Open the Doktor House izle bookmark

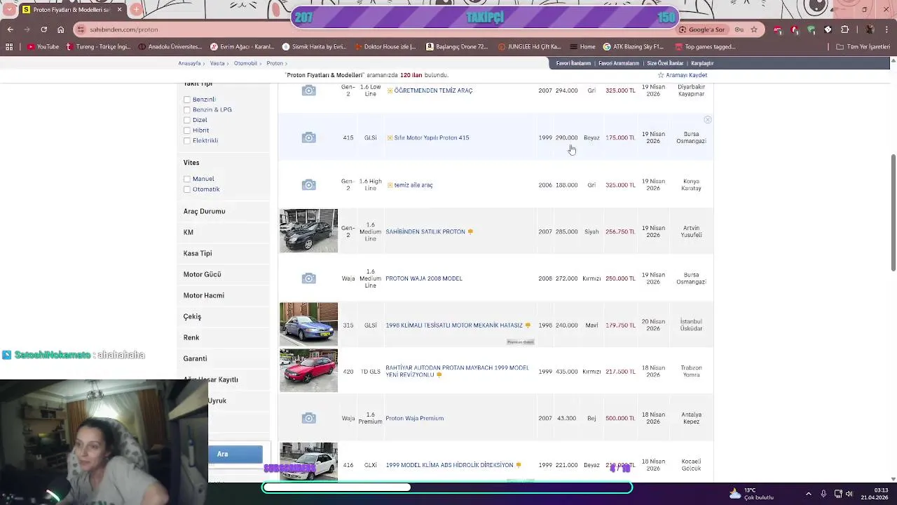click(385, 47)
